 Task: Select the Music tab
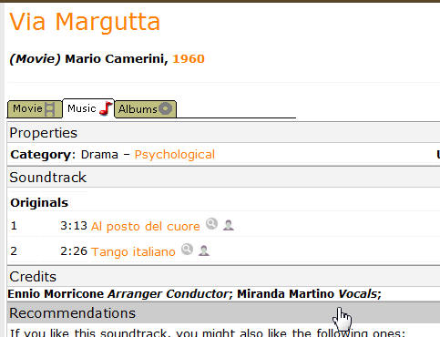pos(88,108)
